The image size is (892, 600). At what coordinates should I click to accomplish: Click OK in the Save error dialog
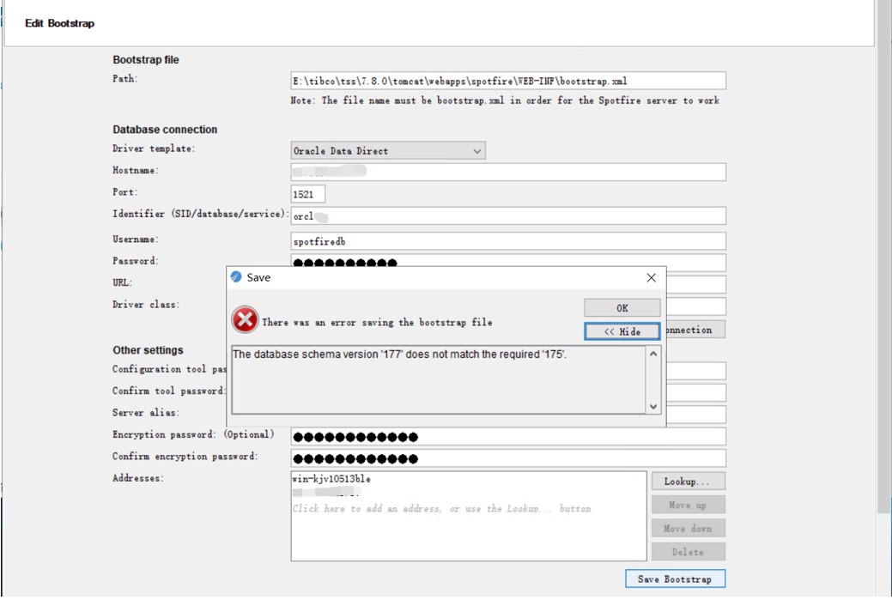tap(622, 307)
